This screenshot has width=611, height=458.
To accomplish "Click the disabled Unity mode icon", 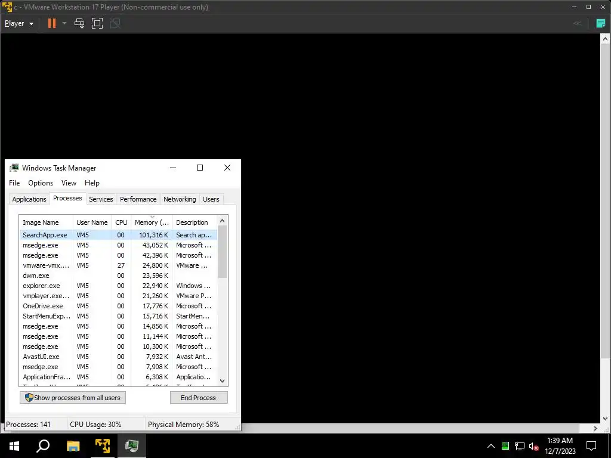I will click(x=115, y=23).
